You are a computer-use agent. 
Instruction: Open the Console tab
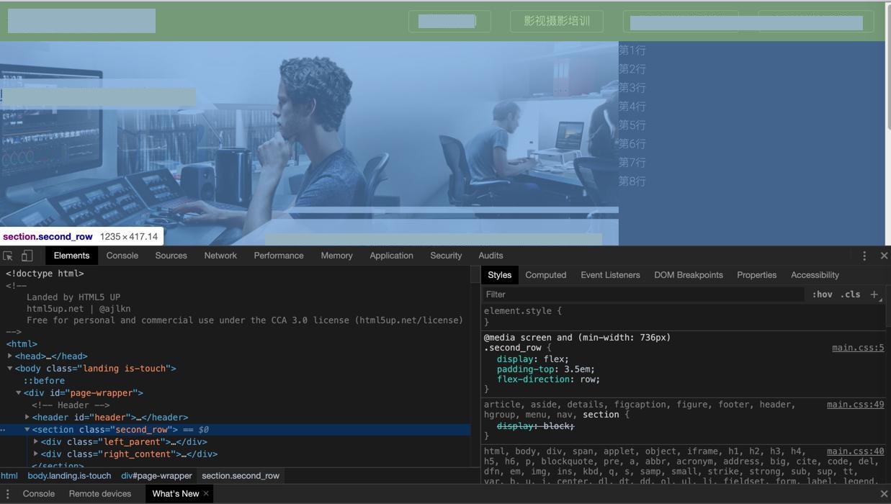click(122, 256)
